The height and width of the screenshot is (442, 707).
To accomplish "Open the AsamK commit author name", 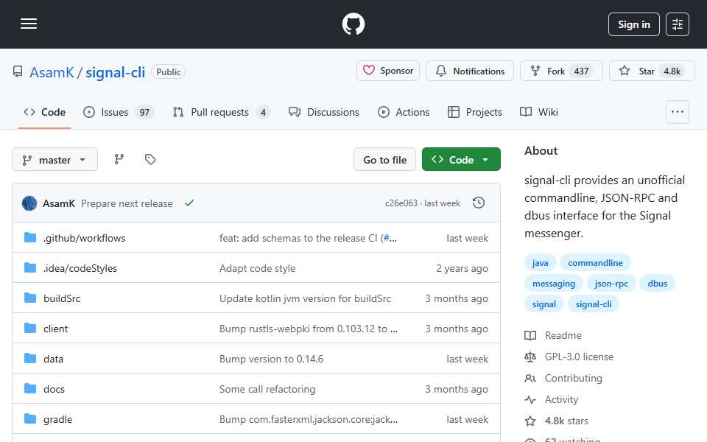I will click(59, 203).
